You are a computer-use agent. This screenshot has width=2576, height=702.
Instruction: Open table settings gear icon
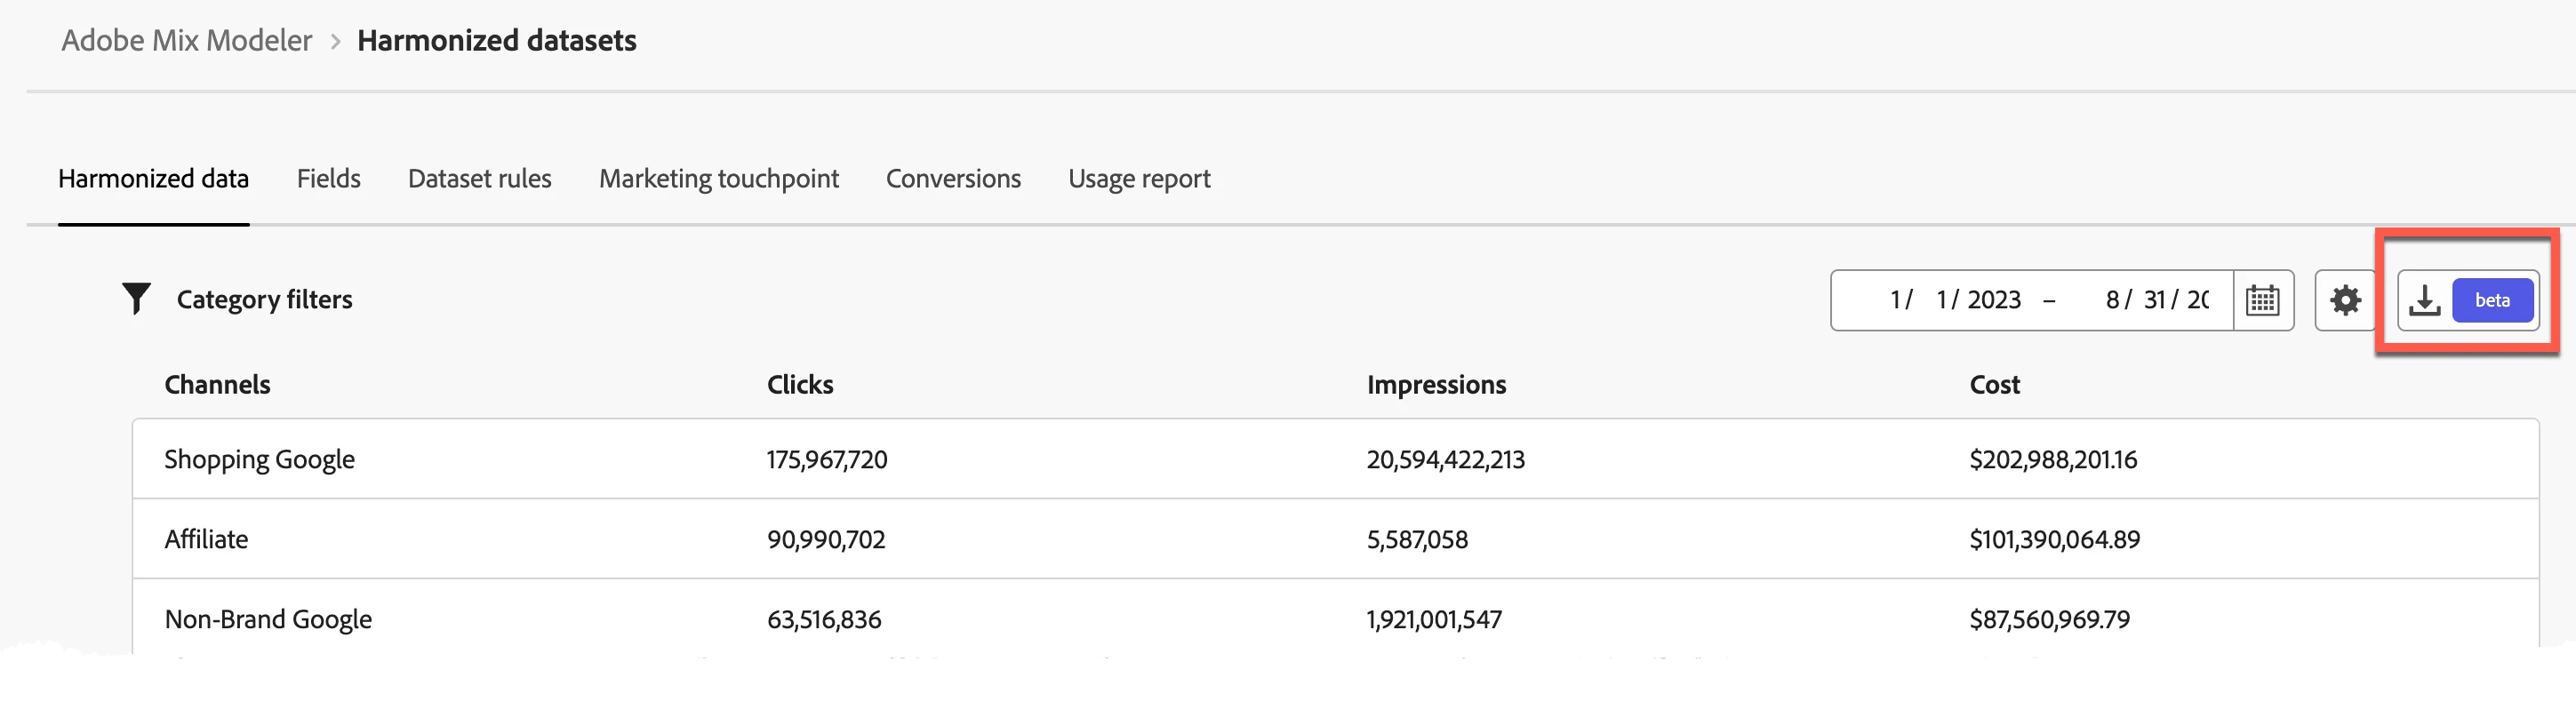[x=2345, y=300]
